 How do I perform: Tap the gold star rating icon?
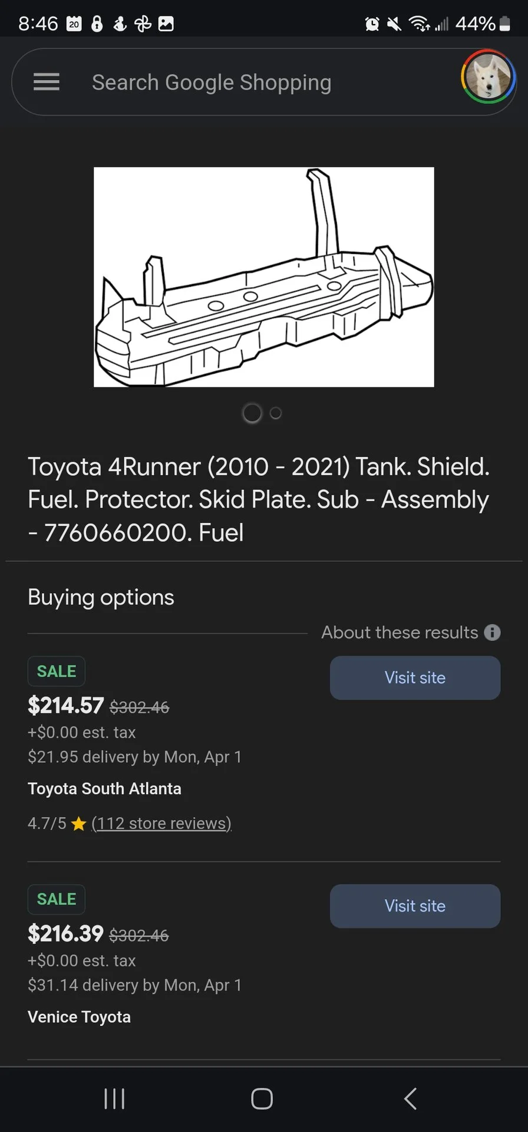[x=78, y=824]
